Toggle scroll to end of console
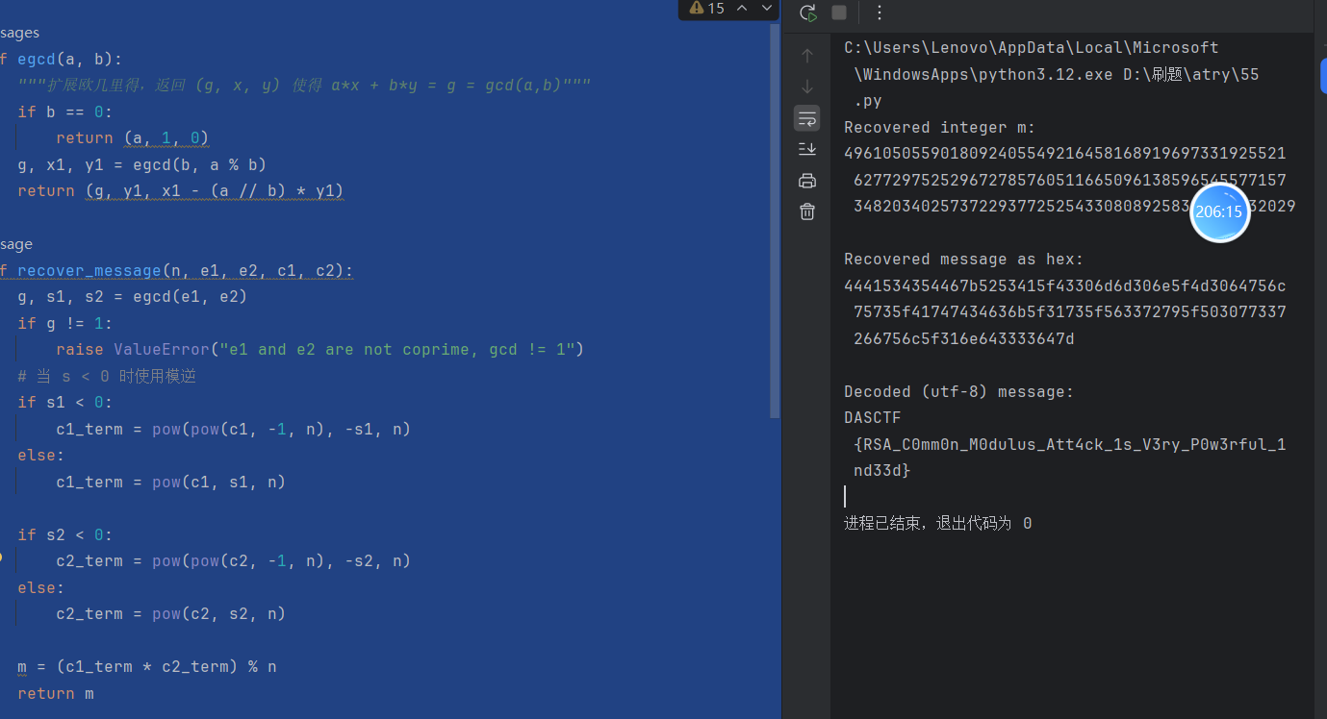The height and width of the screenshot is (719, 1327). pyautogui.click(x=807, y=149)
